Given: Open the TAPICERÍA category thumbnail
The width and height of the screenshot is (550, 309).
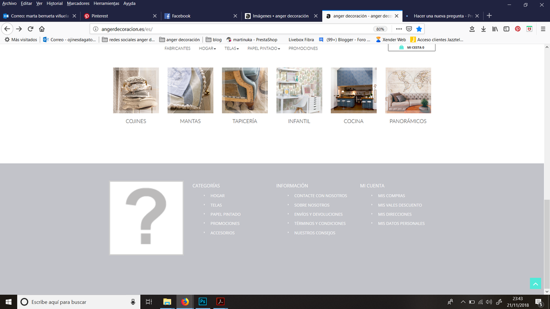Looking at the screenshot, I should 245,91.
